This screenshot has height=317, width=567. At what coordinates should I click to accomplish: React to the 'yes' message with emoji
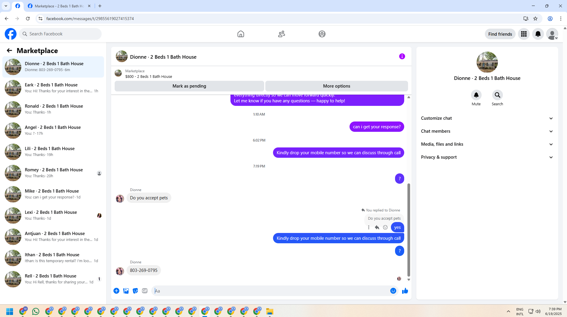tap(385, 227)
